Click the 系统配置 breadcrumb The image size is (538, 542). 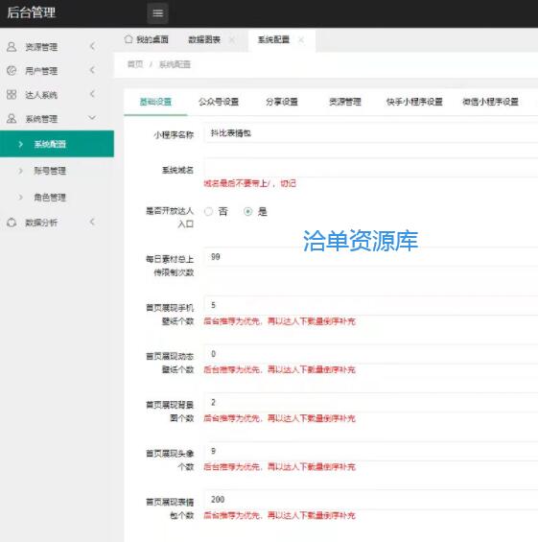point(175,64)
